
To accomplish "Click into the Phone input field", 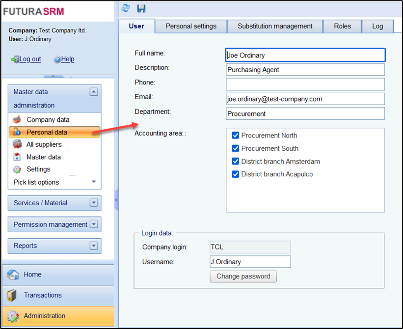I will point(305,84).
